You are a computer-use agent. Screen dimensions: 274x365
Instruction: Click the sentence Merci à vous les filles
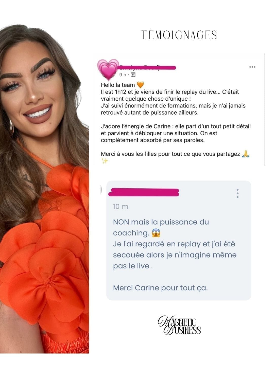[x=170, y=154]
